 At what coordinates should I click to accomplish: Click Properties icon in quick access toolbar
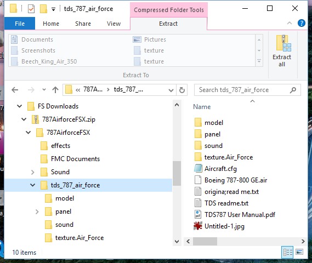pyautogui.click(x=31, y=9)
